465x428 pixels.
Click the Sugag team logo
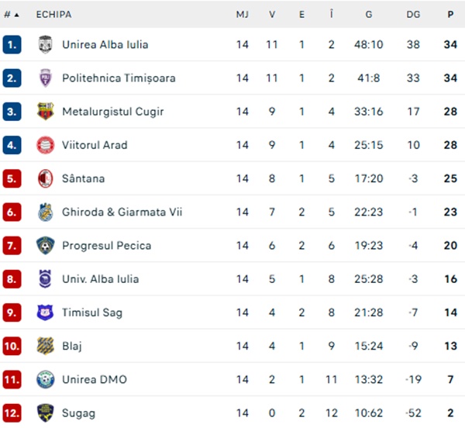tap(46, 412)
